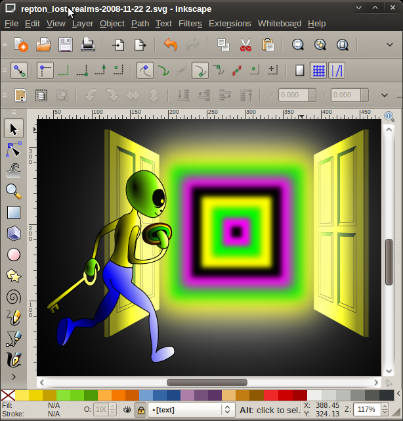Open the layer selector [text] dropdown

[x=192, y=410]
